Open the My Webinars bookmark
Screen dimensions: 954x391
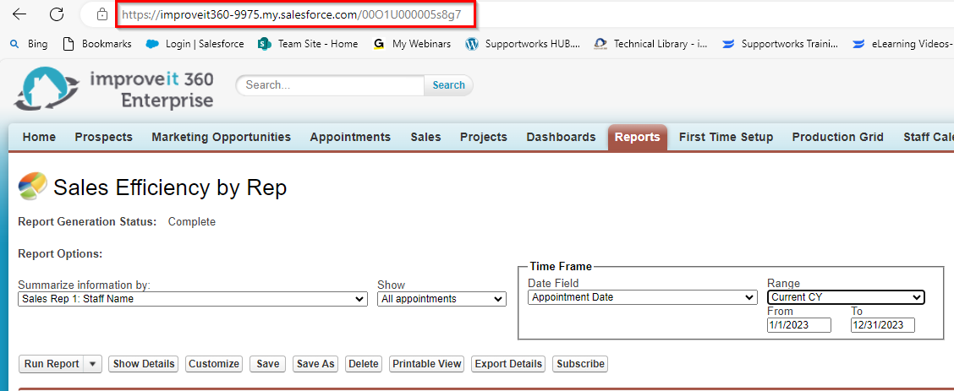coord(412,44)
